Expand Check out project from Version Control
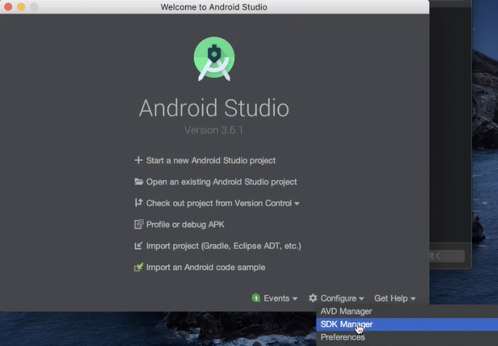The height and width of the screenshot is (346, 498). [223, 203]
